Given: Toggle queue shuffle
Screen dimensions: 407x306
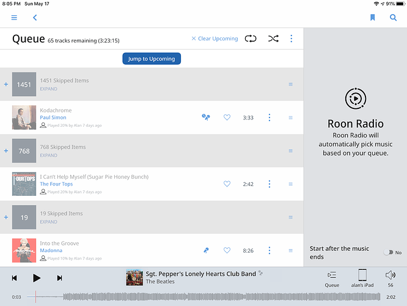Looking at the screenshot, I should 273,39.
